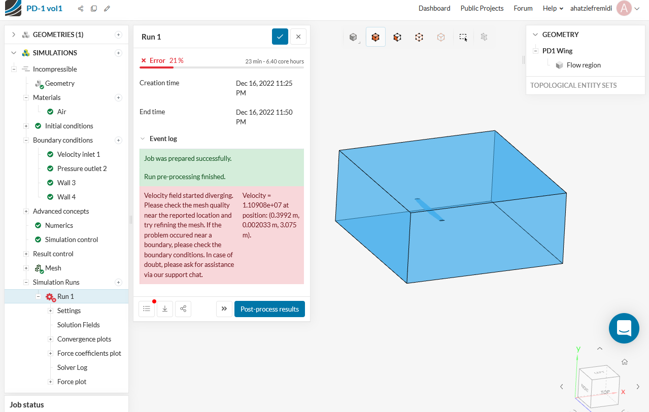Click the blue checkmark in Run 1 header
This screenshot has width=649, height=412.
click(x=280, y=37)
